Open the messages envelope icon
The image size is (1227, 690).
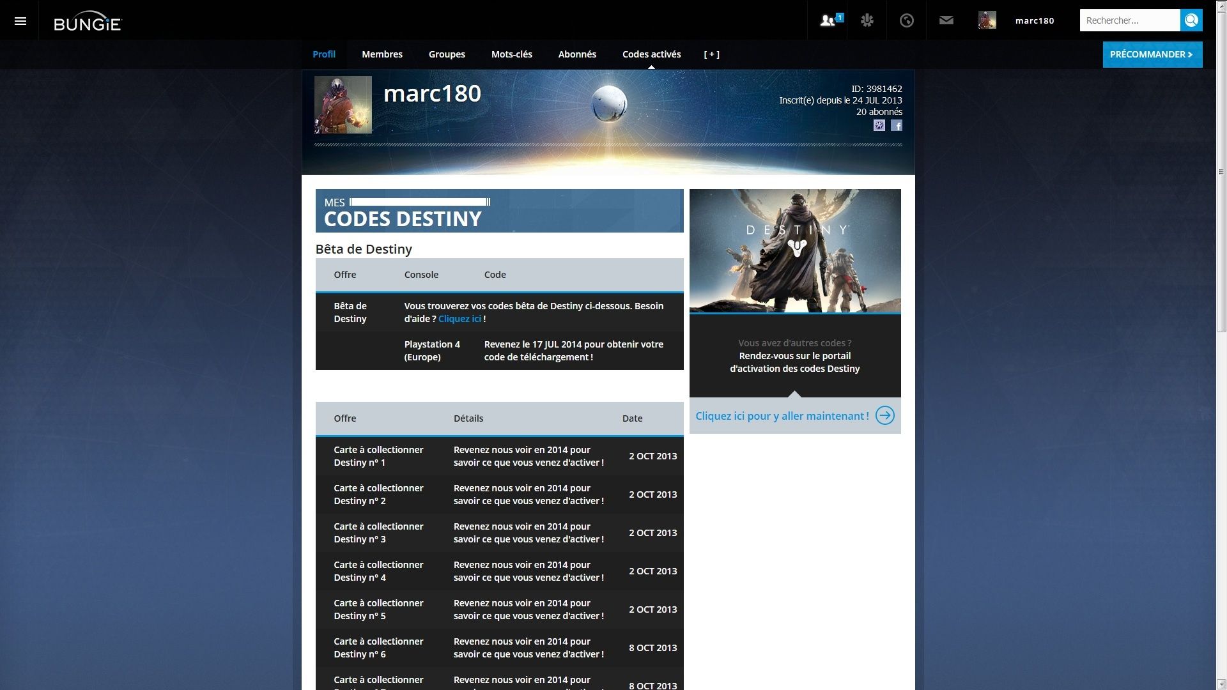coord(946,20)
